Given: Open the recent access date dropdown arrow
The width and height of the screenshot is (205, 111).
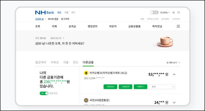Looking at the screenshot, I should (x=64, y=38).
